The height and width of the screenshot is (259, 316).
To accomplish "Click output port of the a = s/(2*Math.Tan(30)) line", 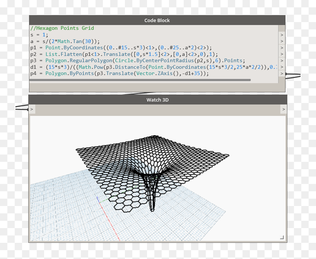I will (282, 41).
